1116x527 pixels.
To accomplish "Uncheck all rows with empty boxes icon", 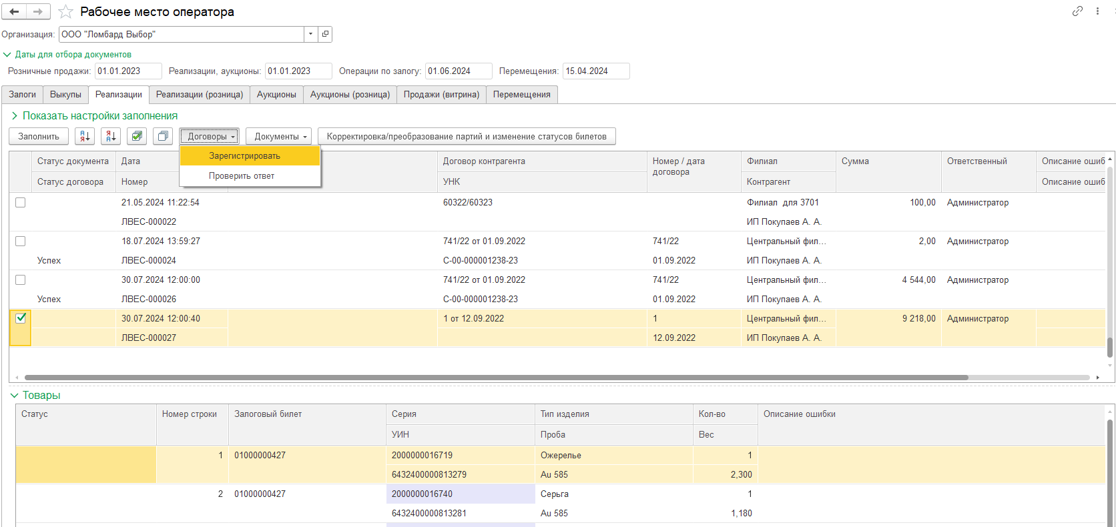I will click(163, 136).
